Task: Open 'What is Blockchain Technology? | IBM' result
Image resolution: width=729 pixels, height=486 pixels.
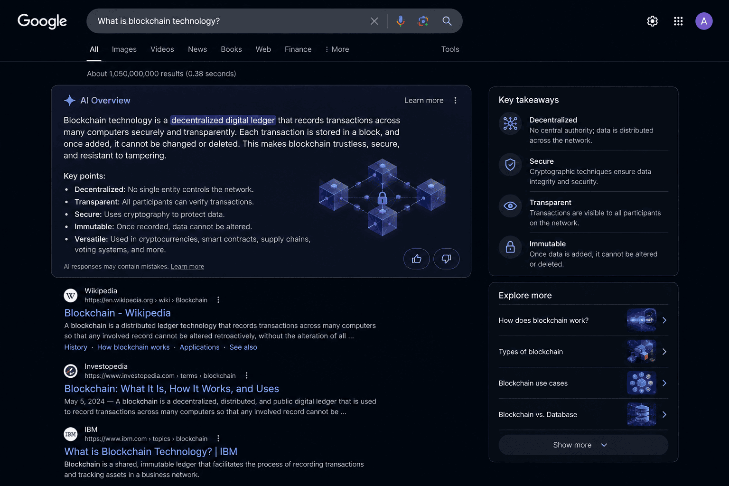Action: coord(151,451)
